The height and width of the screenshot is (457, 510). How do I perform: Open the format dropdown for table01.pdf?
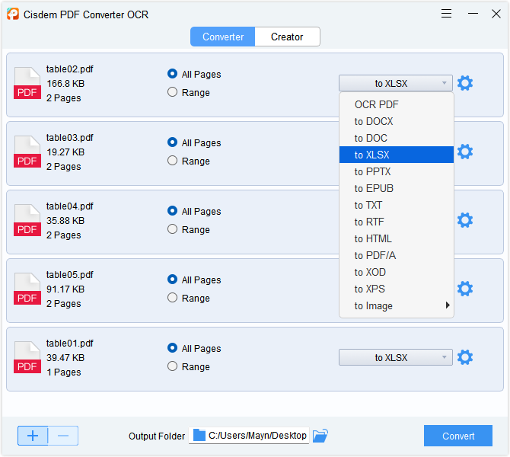click(395, 357)
